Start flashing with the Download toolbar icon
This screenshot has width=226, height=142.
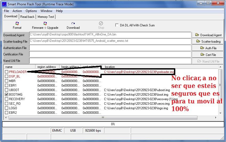click(x=73, y=25)
